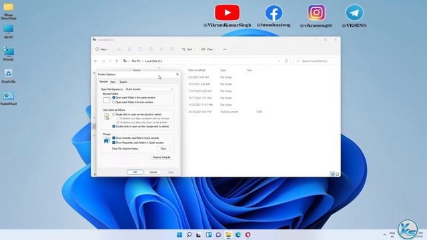Click the Restore Defaults button

161,157
